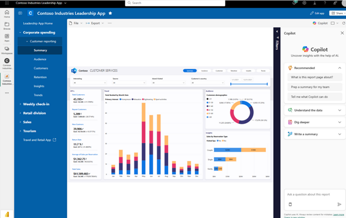Screen dimensions: 346x218
Task: Open the profile avatar menu
Action: (344, 3)
